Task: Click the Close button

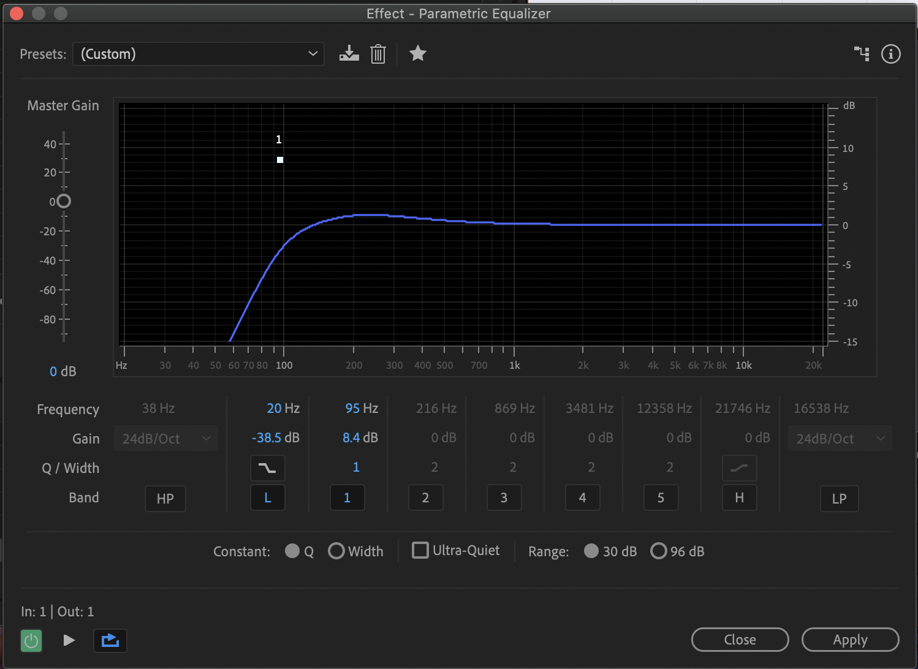Action: pyautogui.click(x=740, y=640)
